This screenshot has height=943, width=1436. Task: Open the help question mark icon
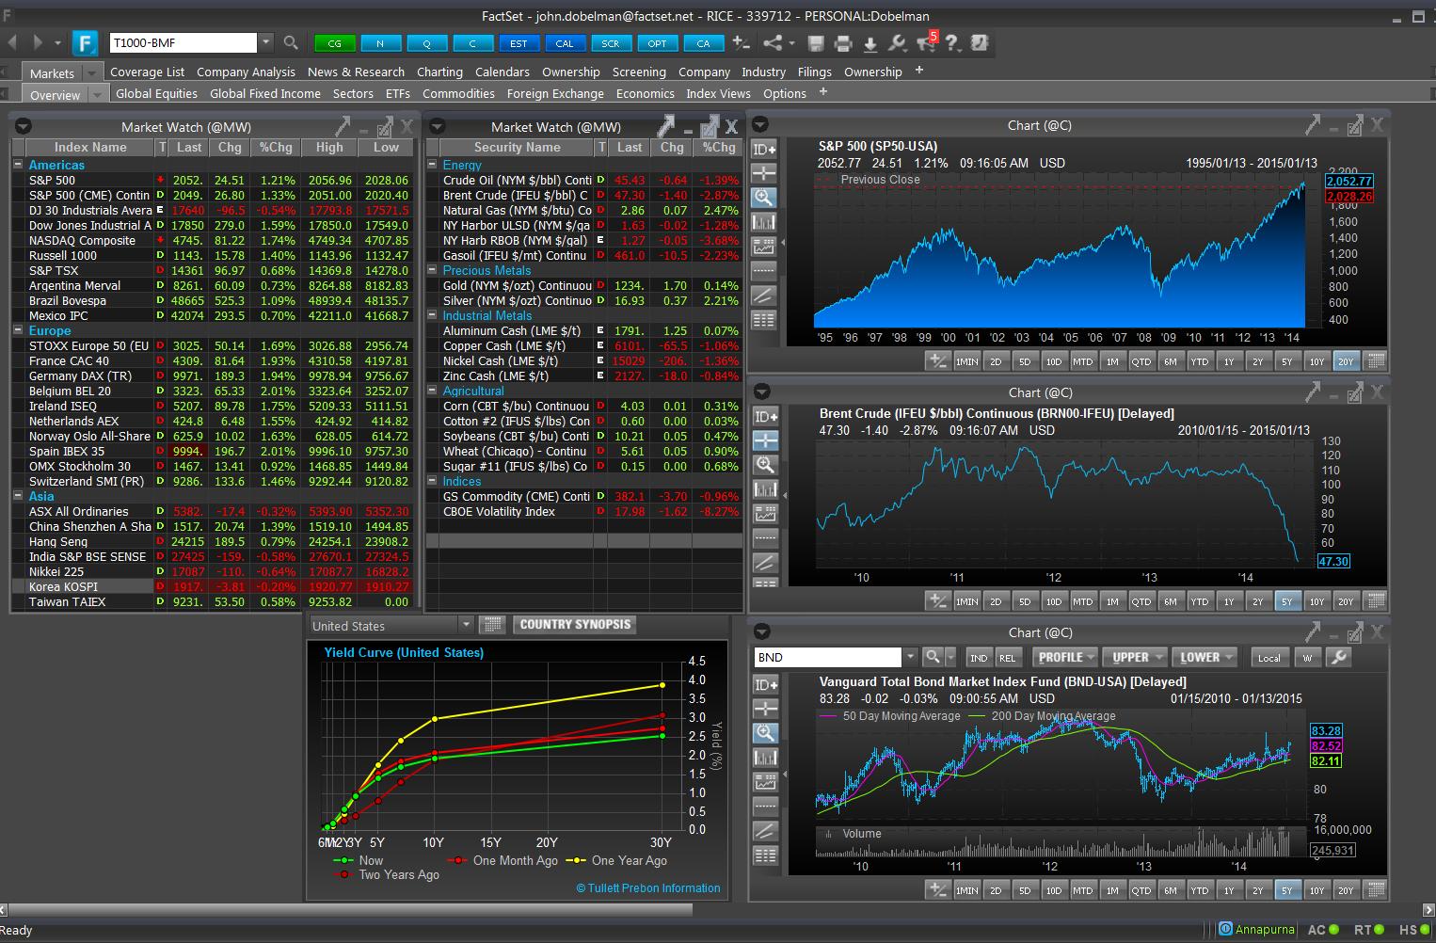tap(952, 43)
